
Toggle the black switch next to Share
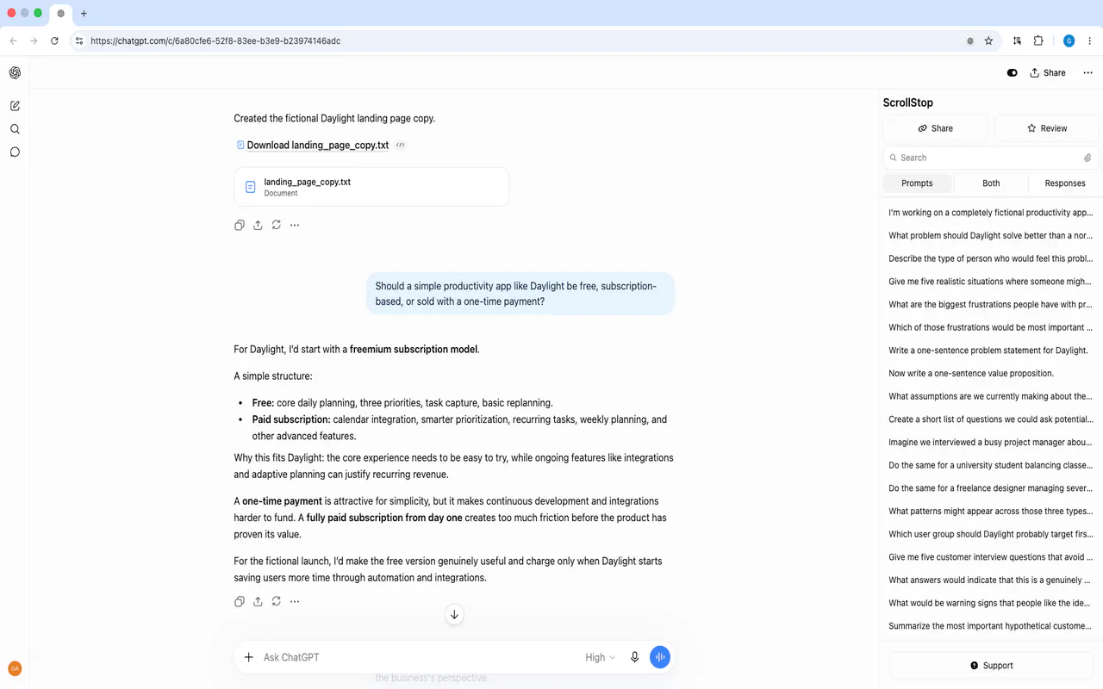click(x=1012, y=73)
